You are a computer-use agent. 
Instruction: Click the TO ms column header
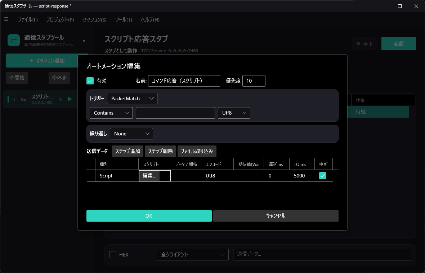click(x=302, y=165)
